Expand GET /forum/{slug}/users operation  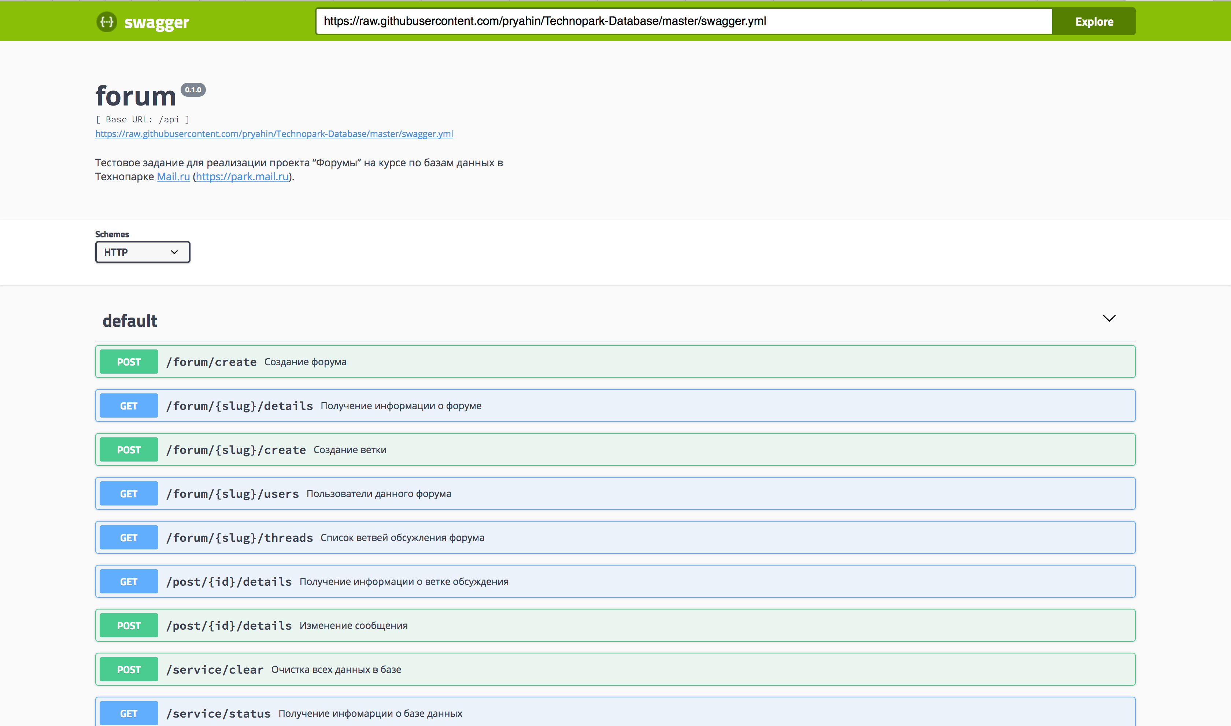click(615, 494)
